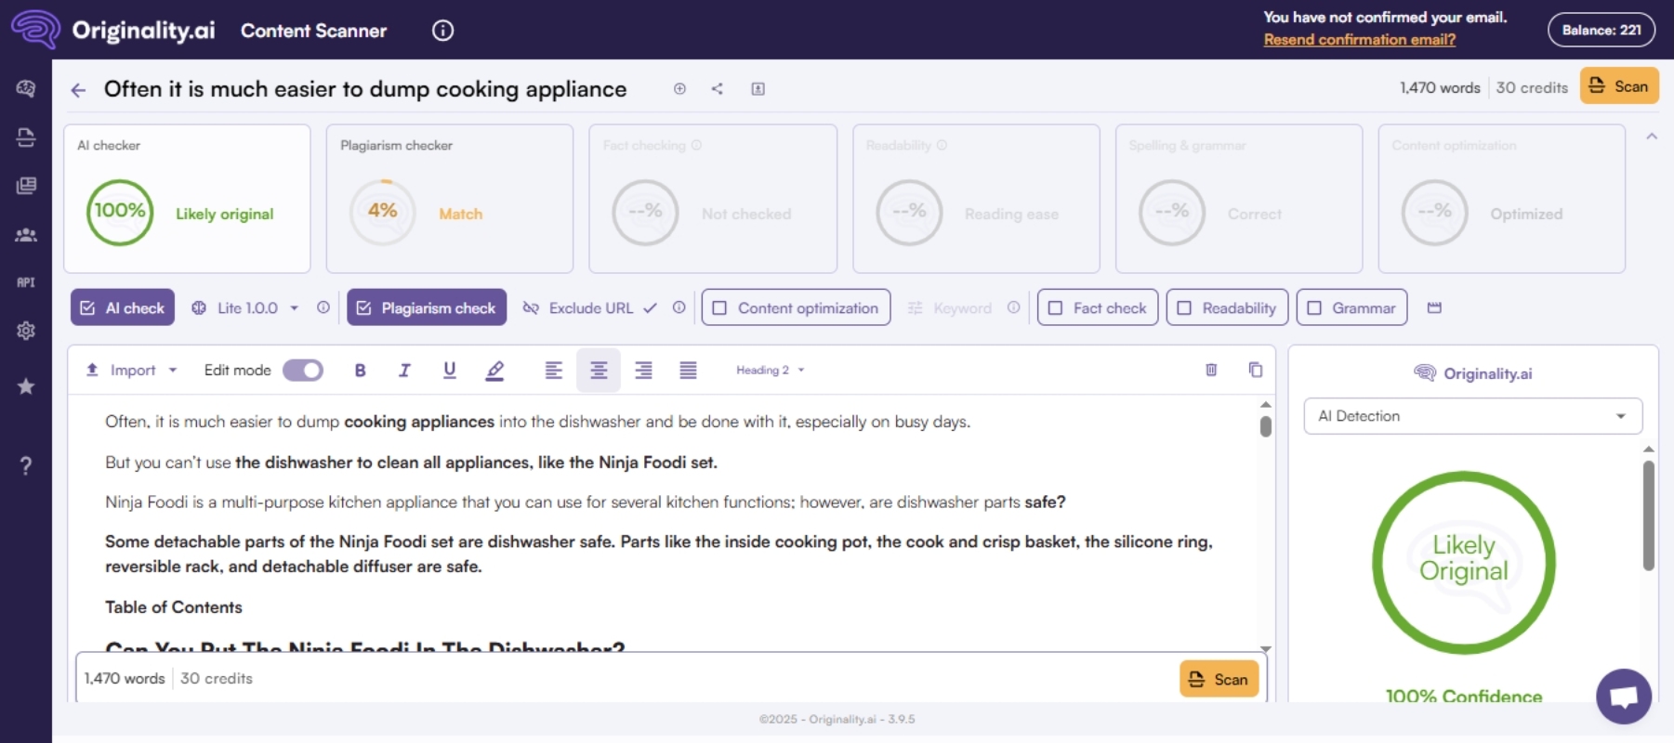Click the Italic formatting icon

click(x=404, y=371)
